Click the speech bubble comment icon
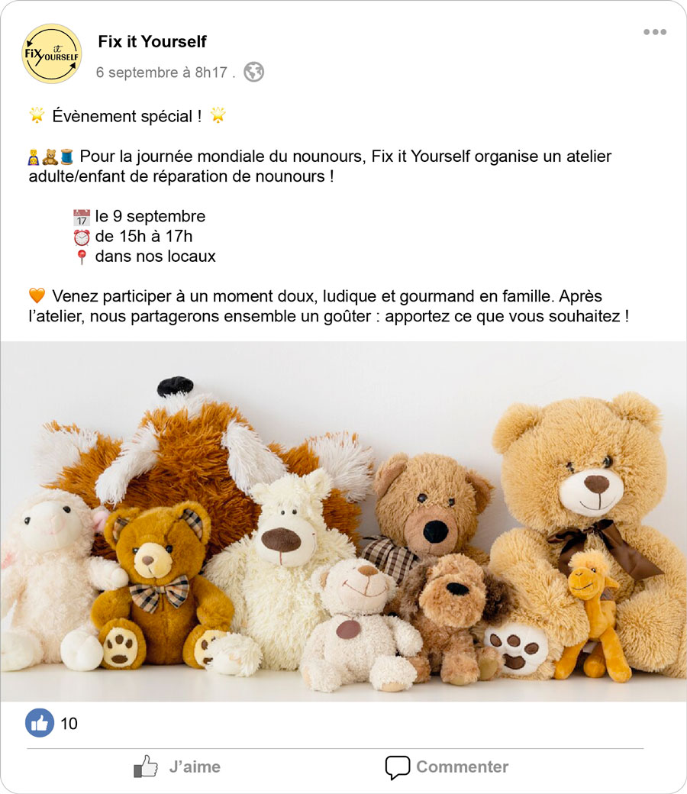 [398, 768]
